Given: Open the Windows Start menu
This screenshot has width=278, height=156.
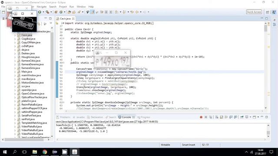Looking at the screenshot, I should coord(5,152).
